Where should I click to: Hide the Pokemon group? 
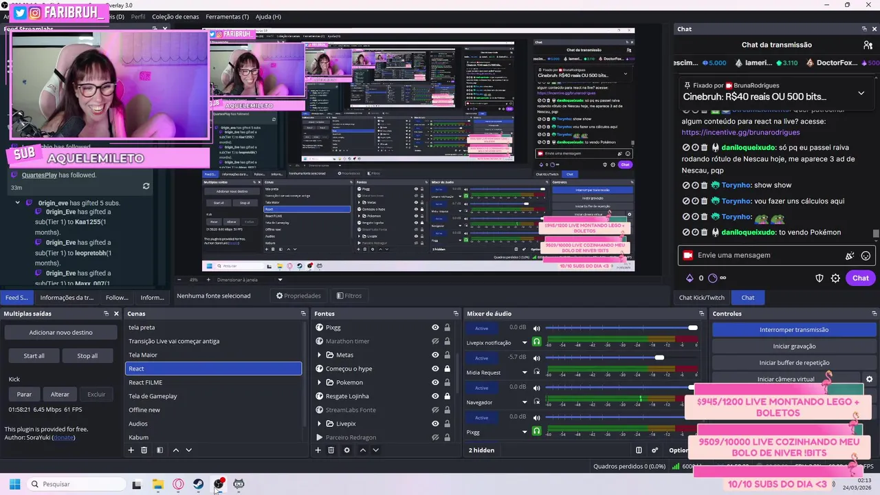(435, 382)
